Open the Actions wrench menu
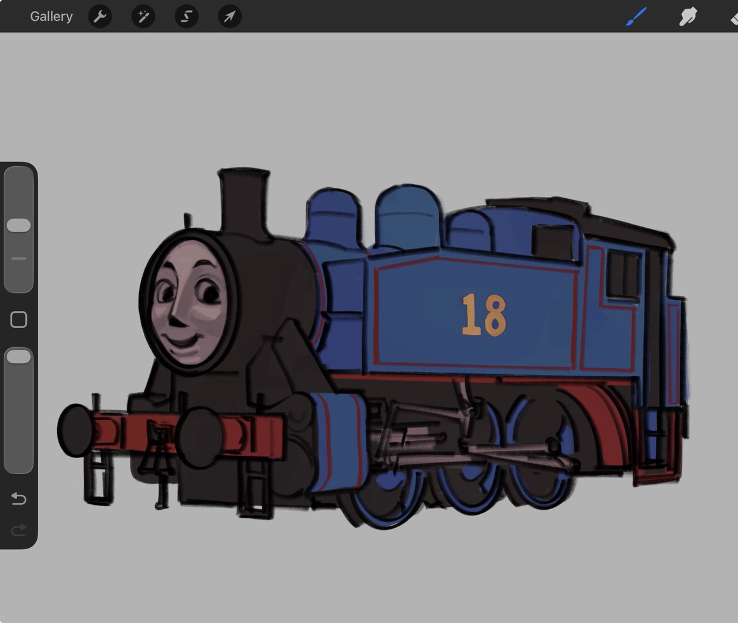The width and height of the screenshot is (738, 623). tap(100, 17)
